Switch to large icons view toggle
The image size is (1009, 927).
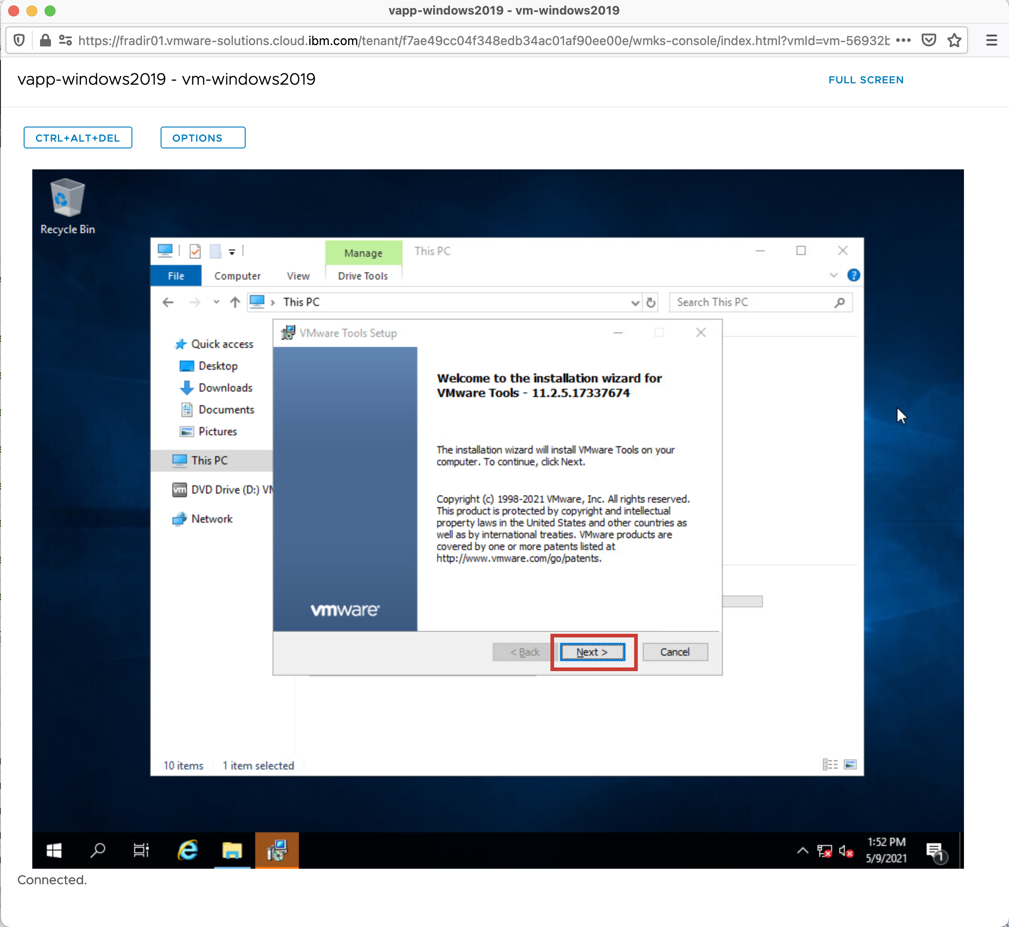tap(850, 764)
